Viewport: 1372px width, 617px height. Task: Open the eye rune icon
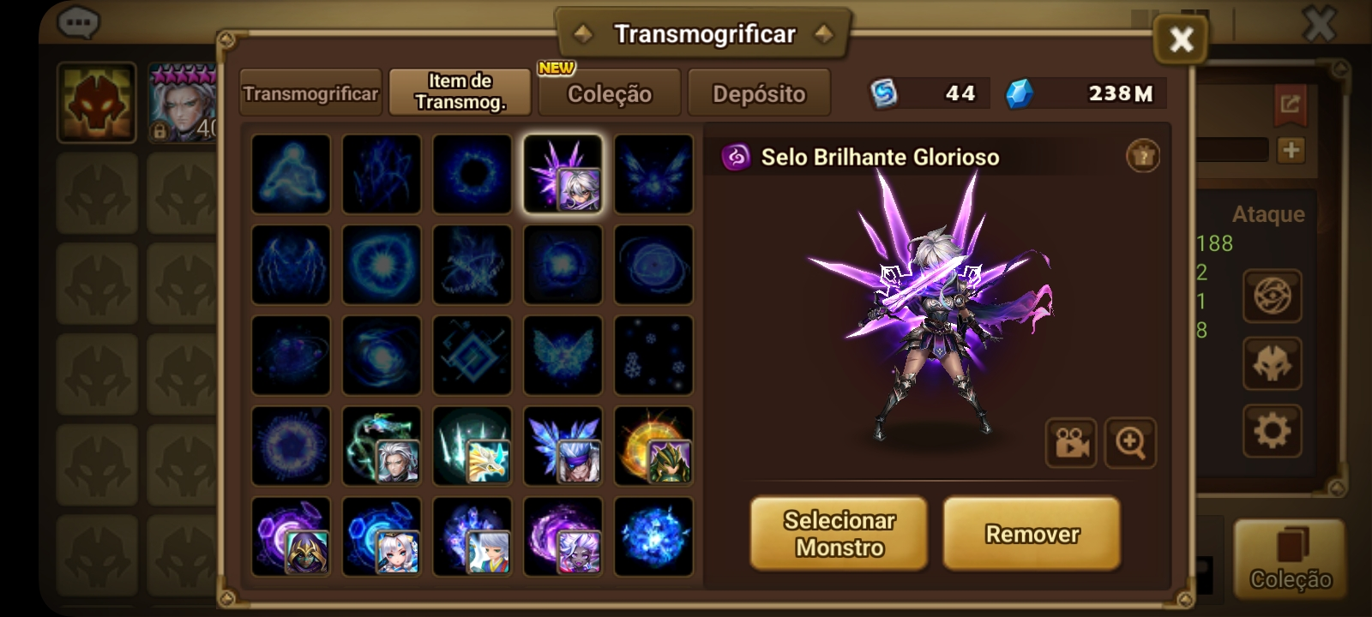1273,296
